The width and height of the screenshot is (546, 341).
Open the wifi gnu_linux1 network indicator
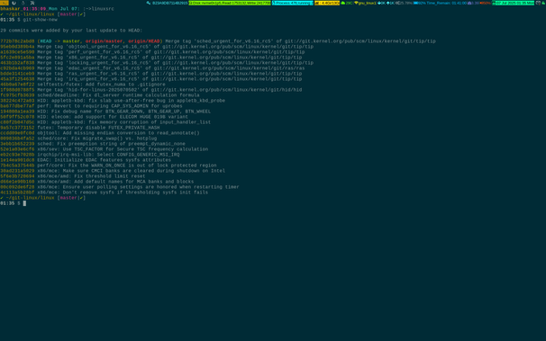coord(365,3)
